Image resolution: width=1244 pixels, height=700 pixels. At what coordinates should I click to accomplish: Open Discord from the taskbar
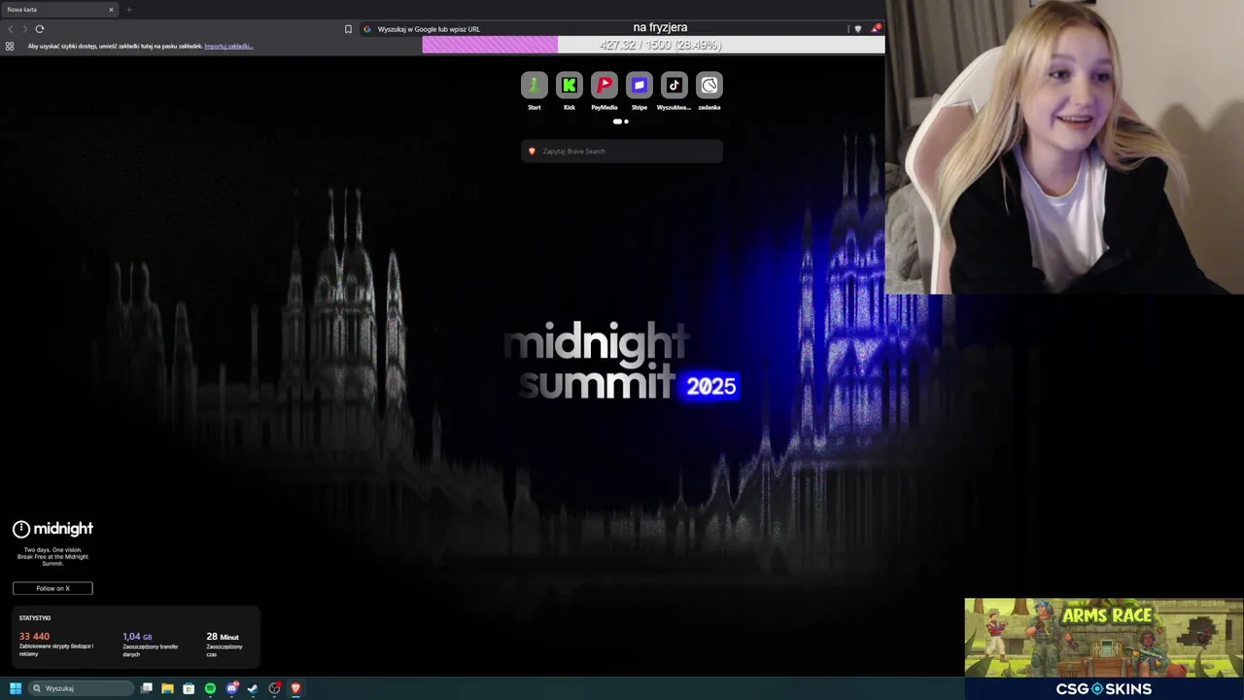coord(231,688)
